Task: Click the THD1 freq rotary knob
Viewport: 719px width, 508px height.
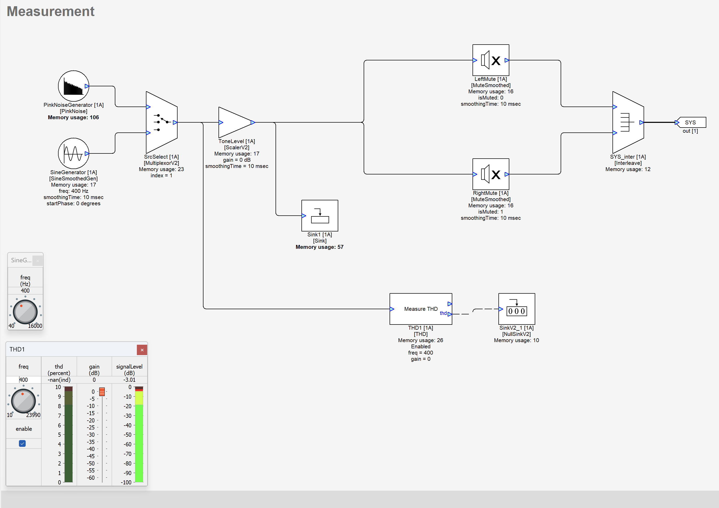Action: 24,401
